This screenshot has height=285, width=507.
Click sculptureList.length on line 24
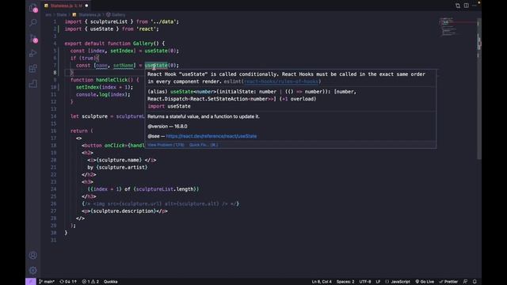tap(165, 189)
